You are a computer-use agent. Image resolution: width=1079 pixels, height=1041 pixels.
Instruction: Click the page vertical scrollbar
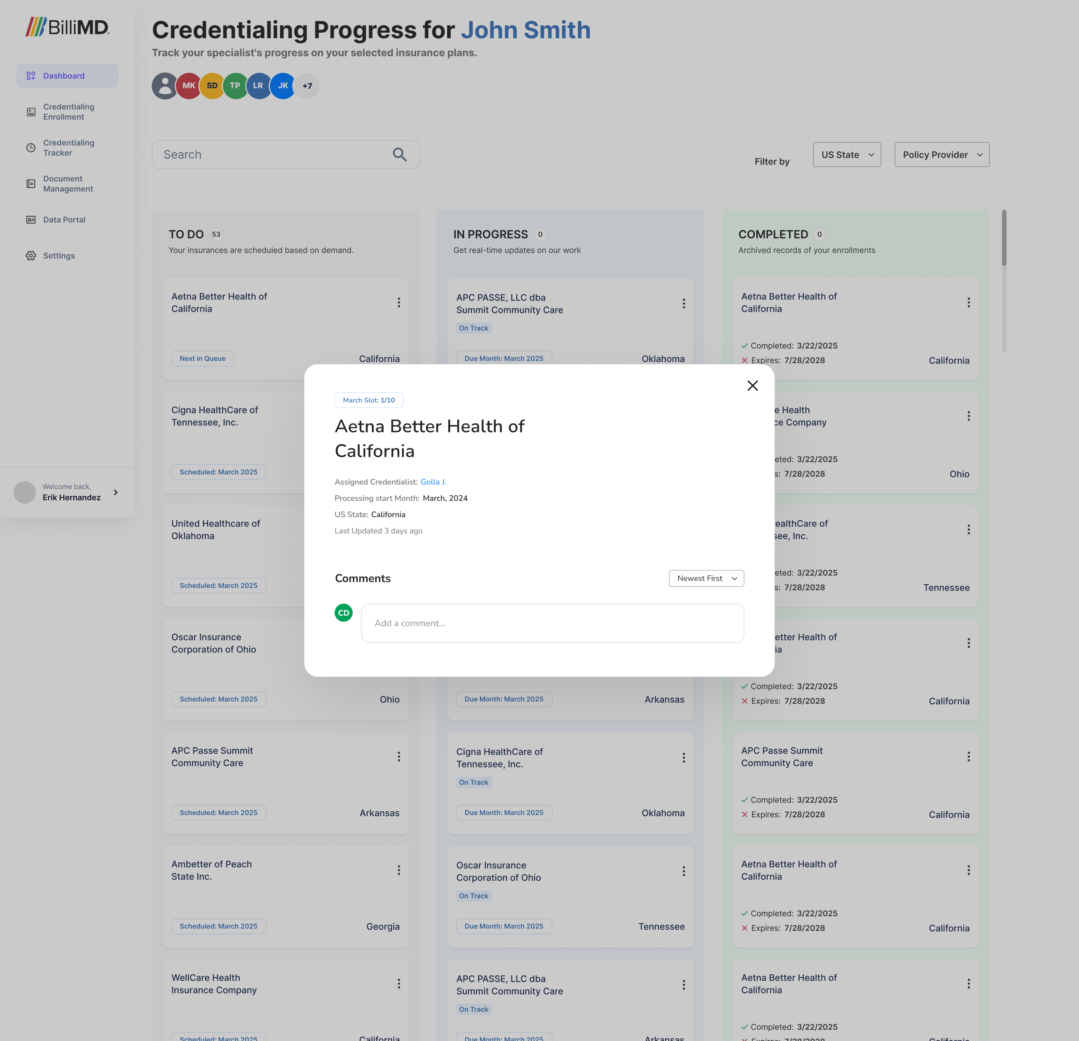pyautogui.click(x=1004, y=237)
